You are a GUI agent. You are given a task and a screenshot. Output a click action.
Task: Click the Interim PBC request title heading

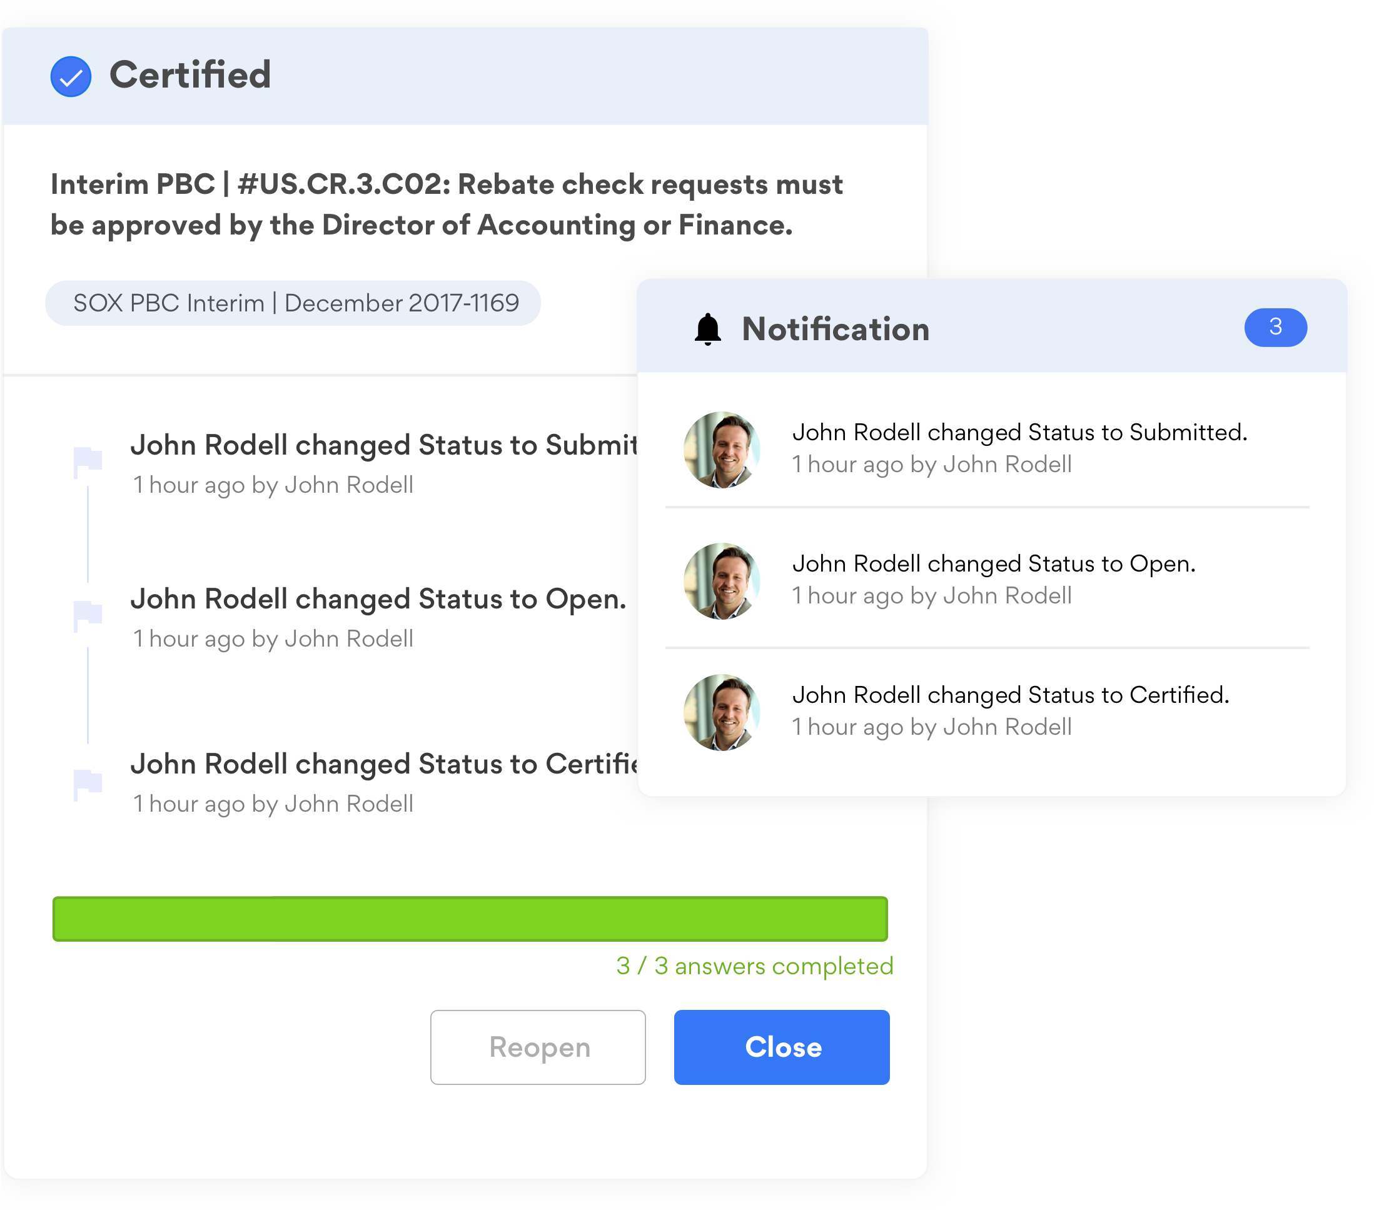(x=446, y=204)
